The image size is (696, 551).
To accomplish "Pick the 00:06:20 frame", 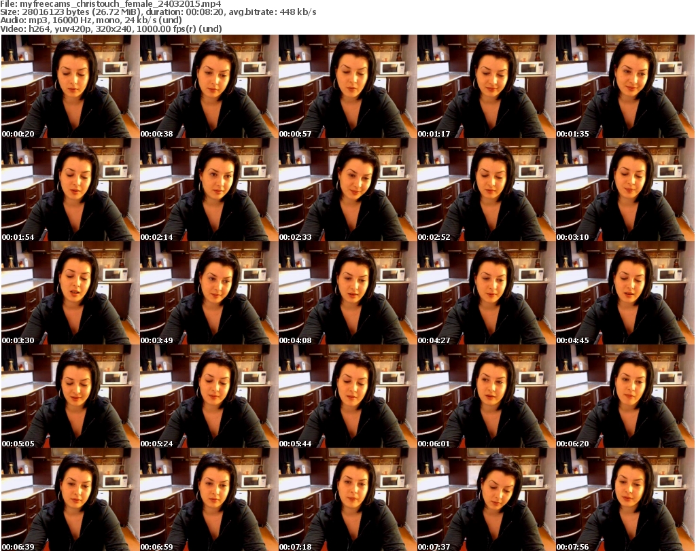I will tap(624, 397).
